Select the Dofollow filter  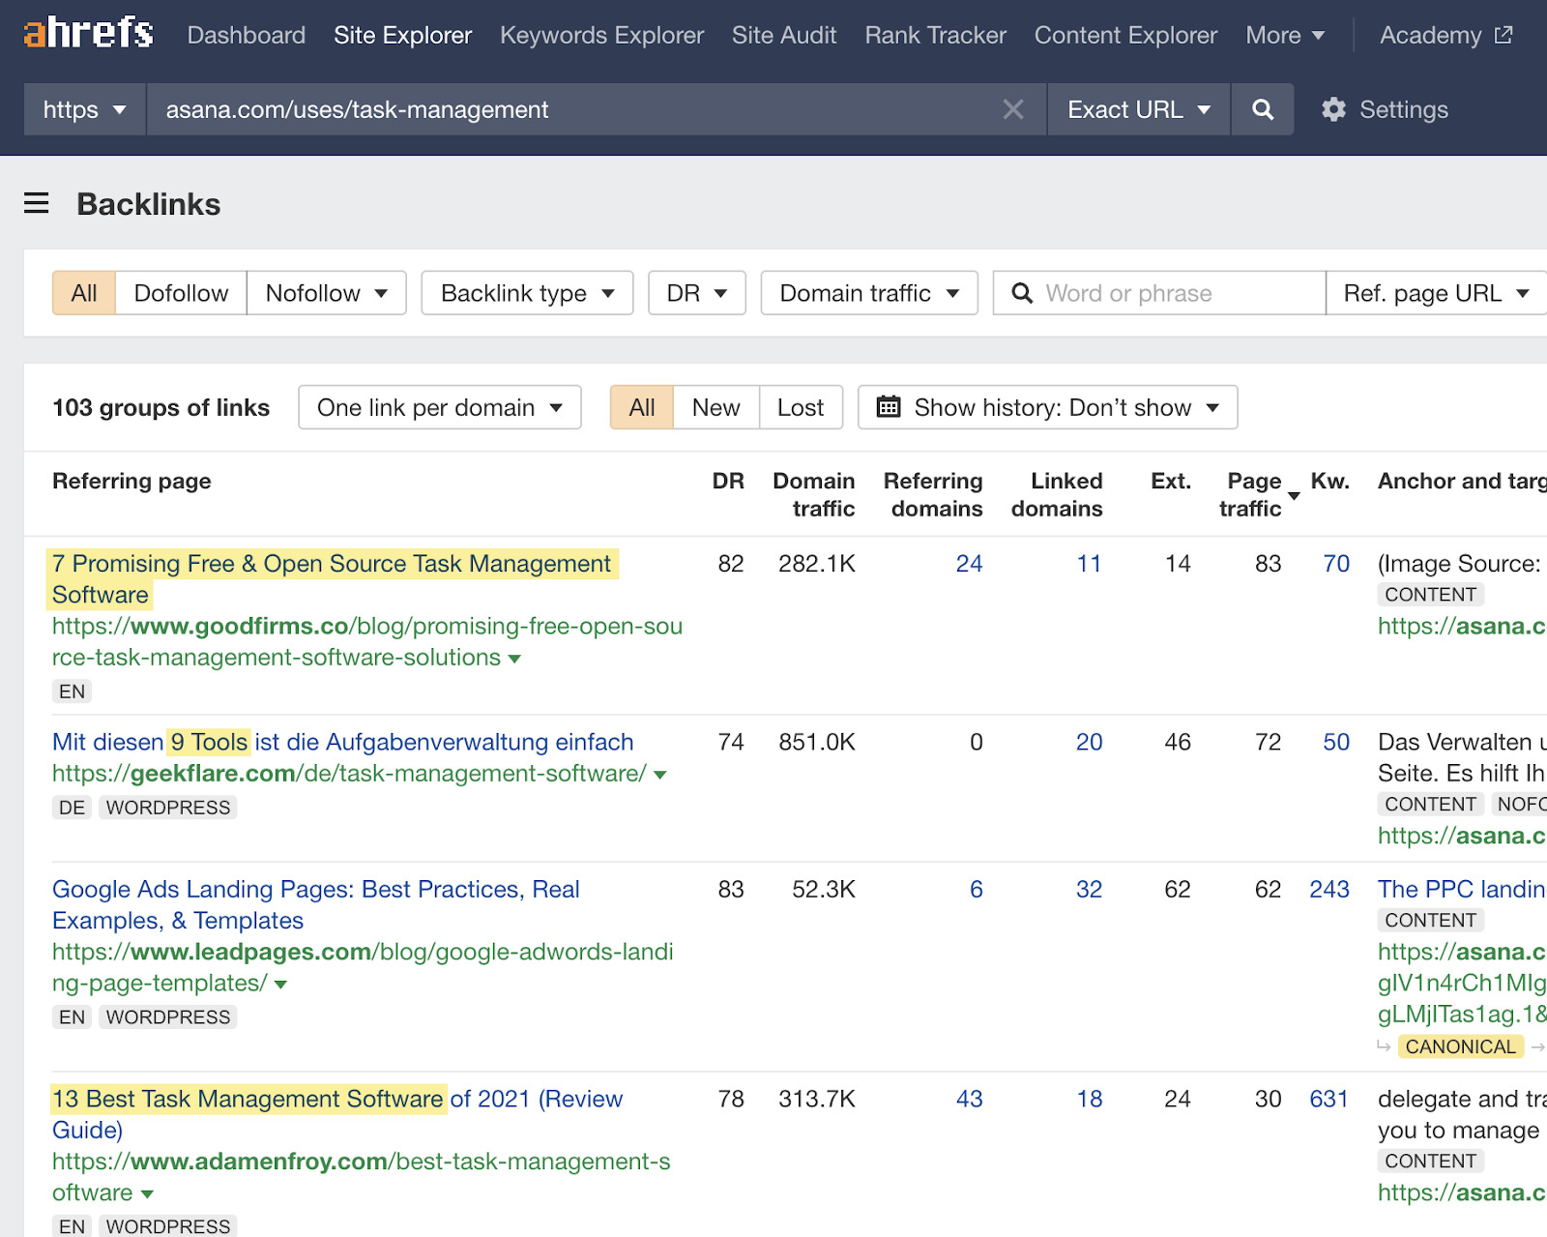(181, 292)
